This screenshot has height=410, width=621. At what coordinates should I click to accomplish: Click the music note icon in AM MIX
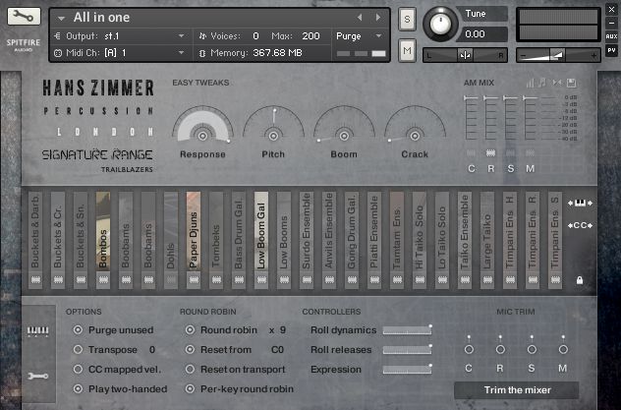click(543, 83)
